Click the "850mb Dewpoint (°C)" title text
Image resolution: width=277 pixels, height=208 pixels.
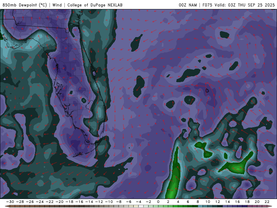tap(25, 5)
